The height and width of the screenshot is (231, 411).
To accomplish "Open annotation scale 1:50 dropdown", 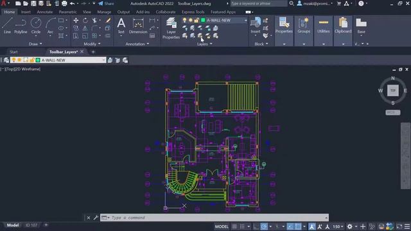I will point(338,227).
